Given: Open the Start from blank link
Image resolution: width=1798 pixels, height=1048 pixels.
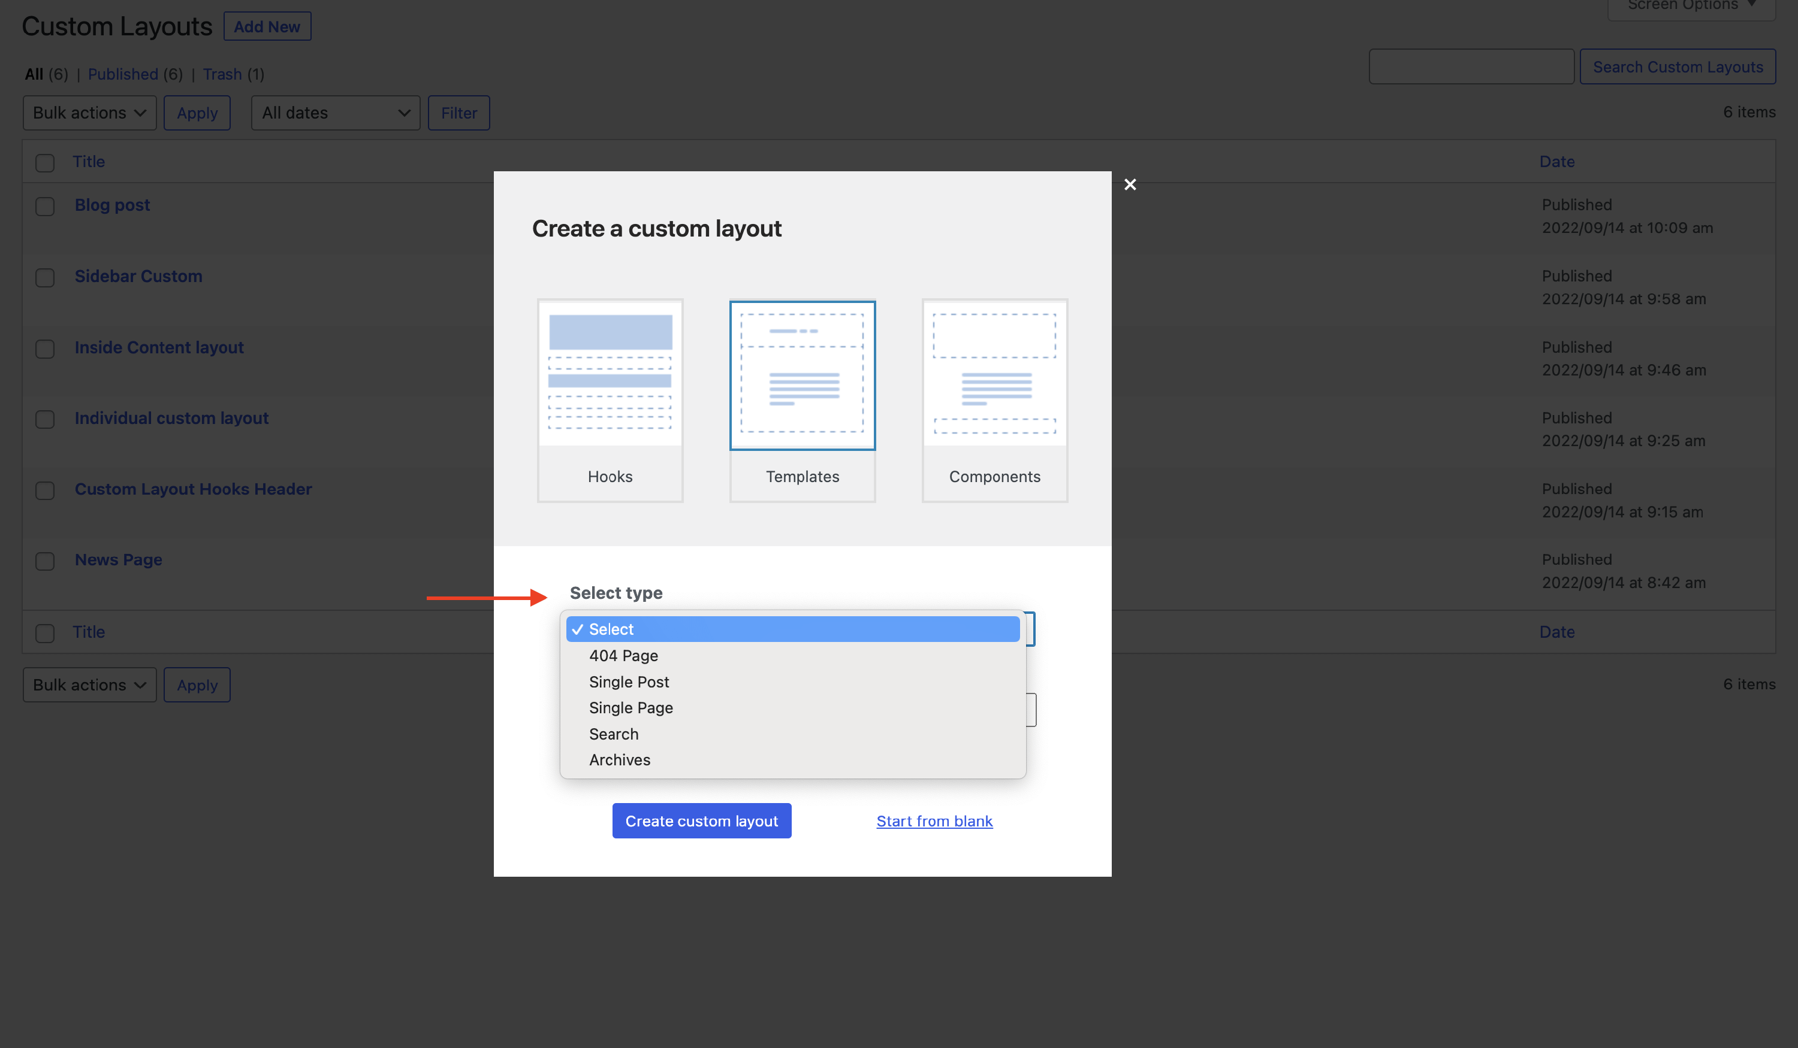Looking at the screenshot, I should 934,820.
